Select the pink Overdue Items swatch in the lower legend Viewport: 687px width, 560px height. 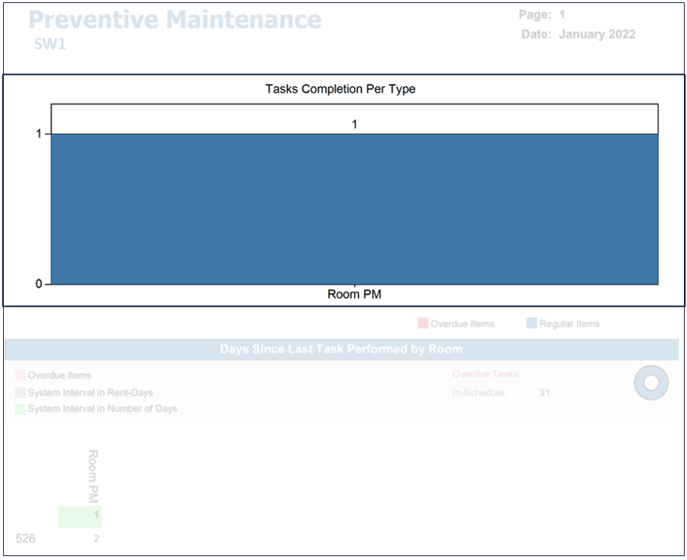(x=20, y=375)
